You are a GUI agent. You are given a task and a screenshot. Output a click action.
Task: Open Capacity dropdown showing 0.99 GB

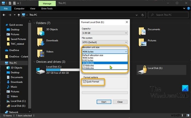[105, 33]
